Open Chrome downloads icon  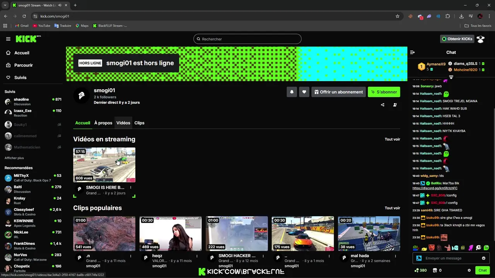coord(461,16)
